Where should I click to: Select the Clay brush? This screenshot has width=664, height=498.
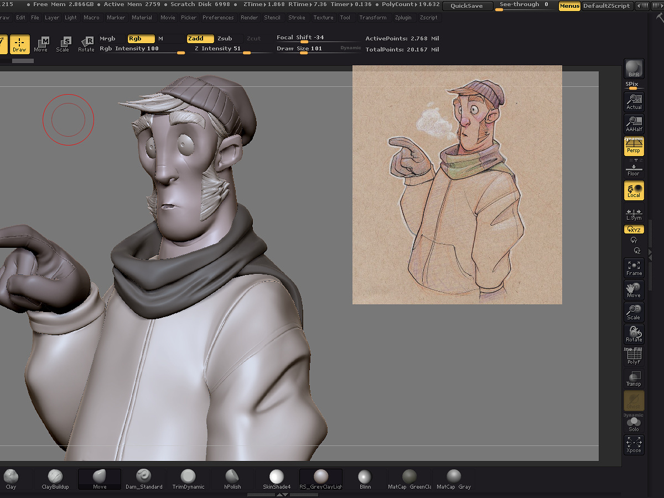11,479
